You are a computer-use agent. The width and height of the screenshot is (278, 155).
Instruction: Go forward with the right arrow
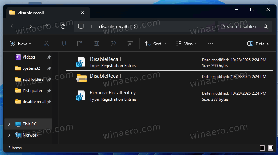(30, 26)
